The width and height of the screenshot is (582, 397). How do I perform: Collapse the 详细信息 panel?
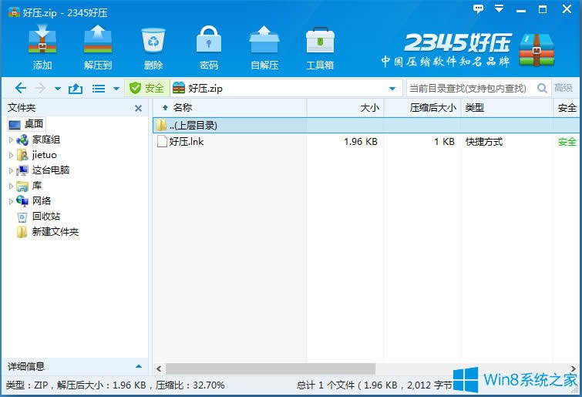point(139,367)
